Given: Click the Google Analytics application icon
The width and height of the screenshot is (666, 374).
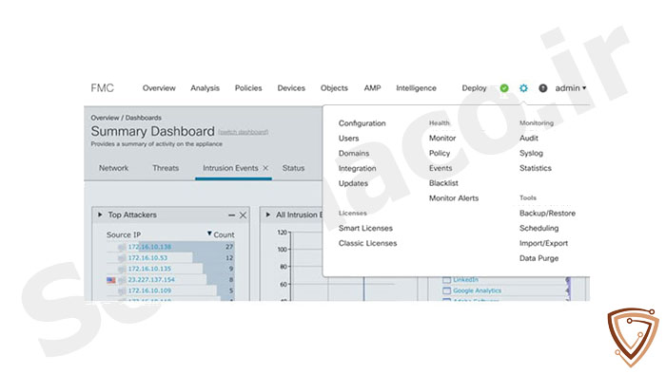Looking at the screenshot, I should (x=446, y=291).
